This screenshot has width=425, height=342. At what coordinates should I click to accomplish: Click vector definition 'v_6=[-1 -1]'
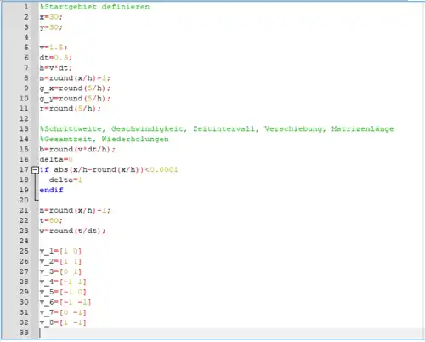[x=65, y=303]
